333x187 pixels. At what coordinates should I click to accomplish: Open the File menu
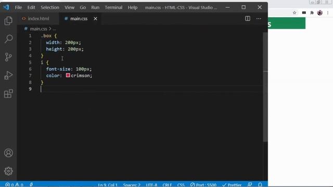[18, 7]
